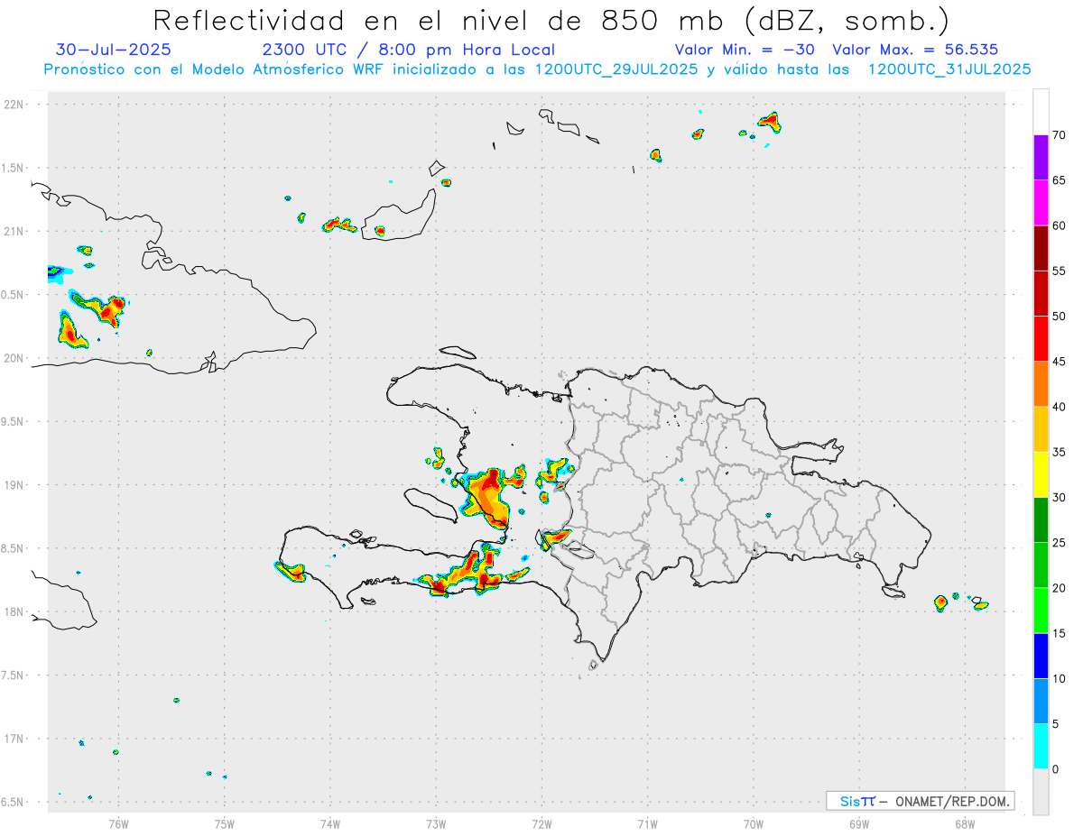
Task: Select the 'Valor Min. = -30' readout
Action: [x=745, y=50]
